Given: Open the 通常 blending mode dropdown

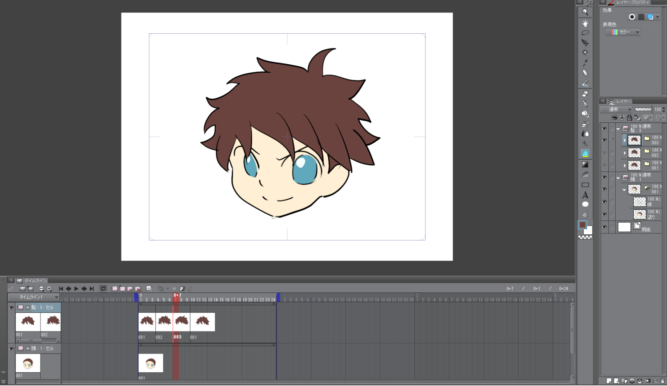Looking at the screenshot, I should pyautogui.click(x=616, y=110).
